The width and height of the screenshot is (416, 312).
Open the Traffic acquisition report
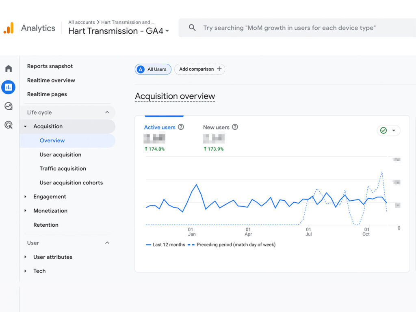[63, 168]
